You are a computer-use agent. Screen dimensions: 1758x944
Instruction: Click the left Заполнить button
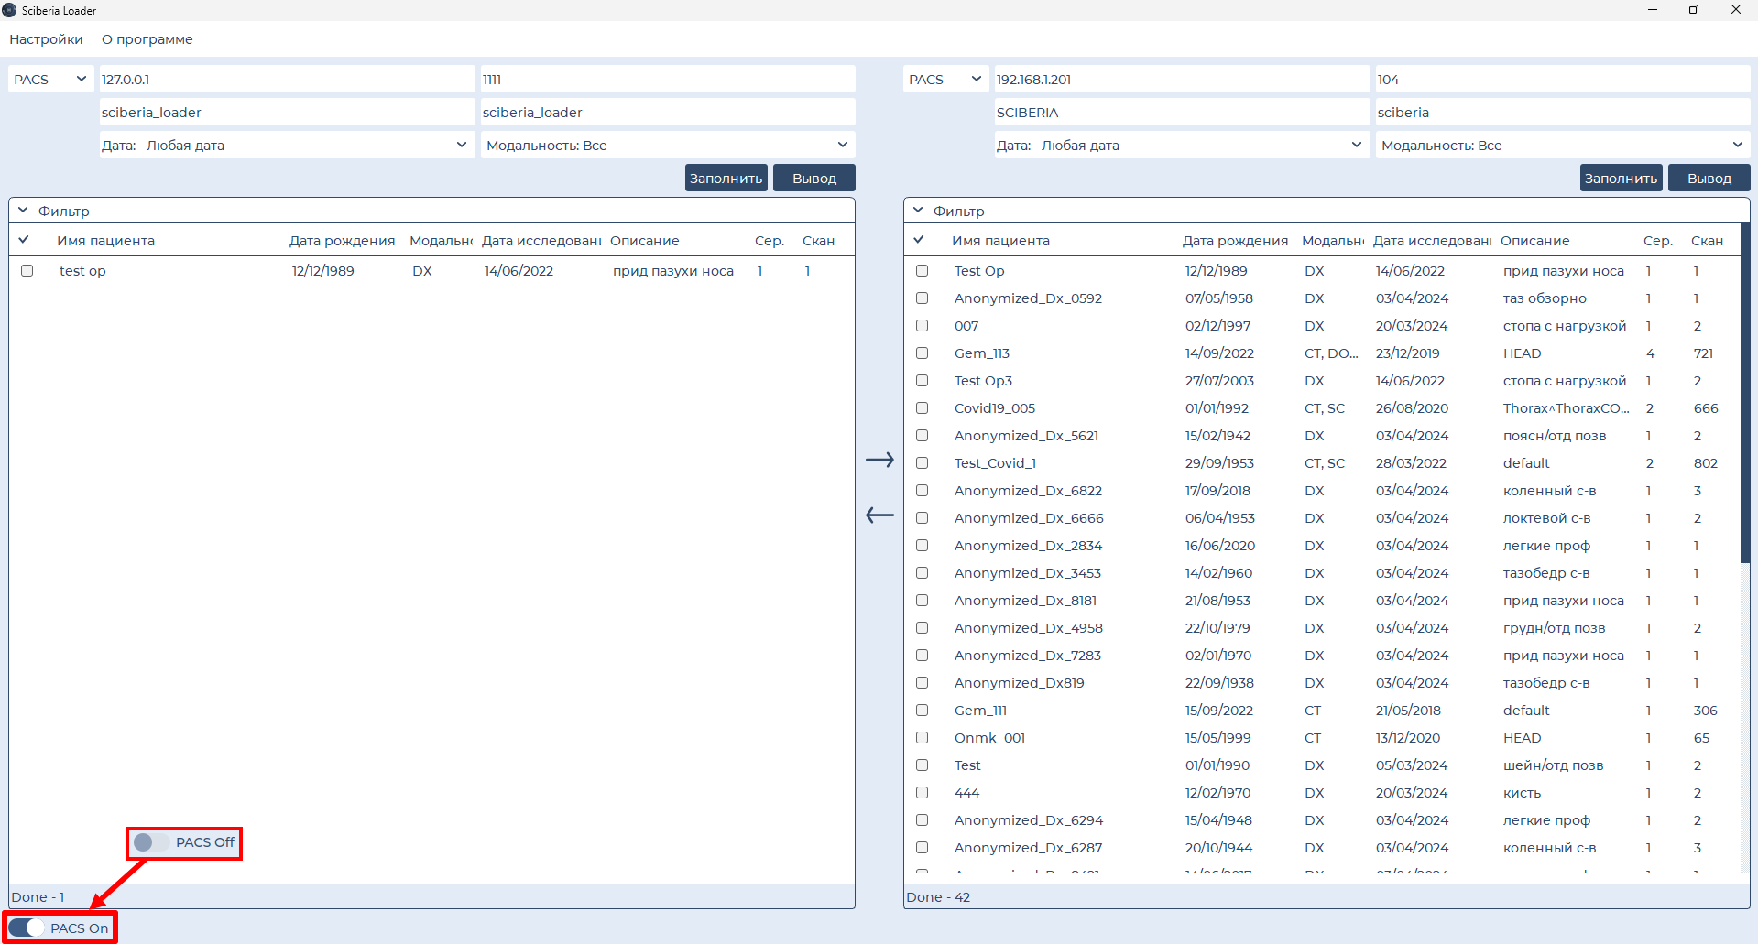tap(726, 179)
